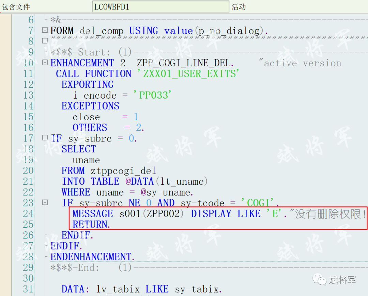Click the 'EXPORTING' keyword on line 12
368x296 pixels.
pyautogui.click(x=88, y=84)
